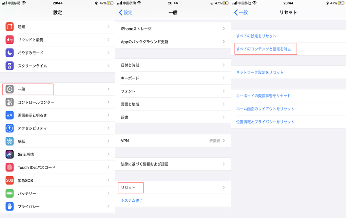Tap the 通知 notifications icon

tap(9, 27)
